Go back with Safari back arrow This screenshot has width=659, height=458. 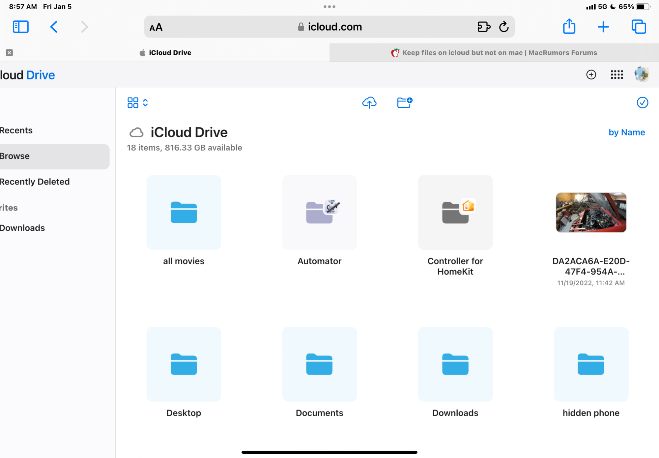coord(54,27)
